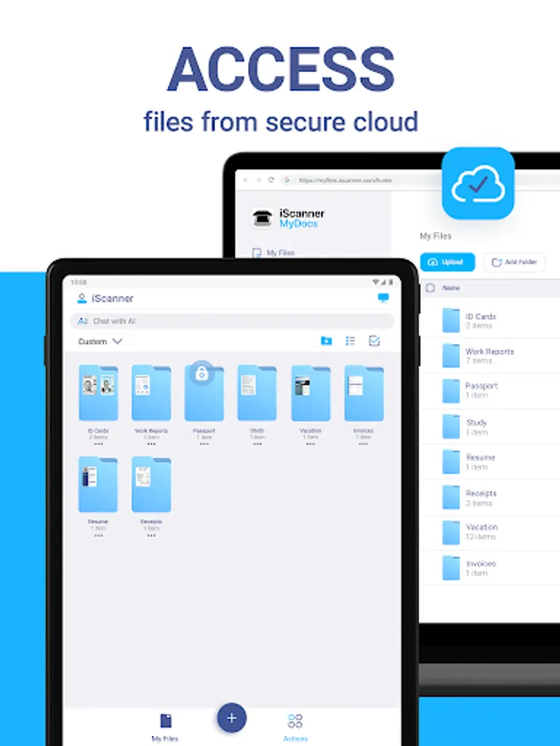Screen dimensions: 560x746
Task: Create new folder via tablet toolbar icon
Action: pos(326,341)
